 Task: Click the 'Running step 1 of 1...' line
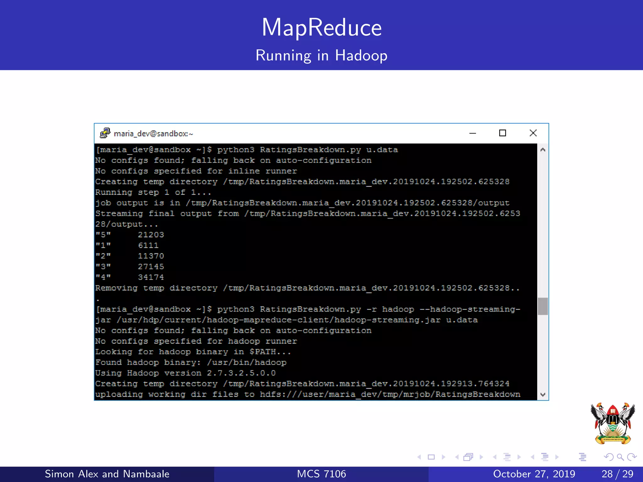[153, 192]
